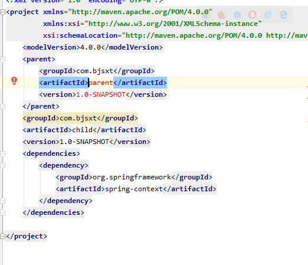This screenshot has width=308, height=265.
Task: Open the file in Chrome browser icon
Action: click(x=207, y=15)
